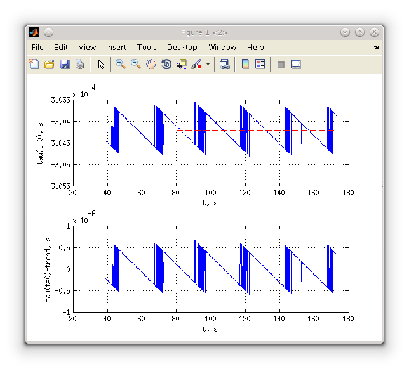Activate the Rotate 3D tool

point(166,64)
